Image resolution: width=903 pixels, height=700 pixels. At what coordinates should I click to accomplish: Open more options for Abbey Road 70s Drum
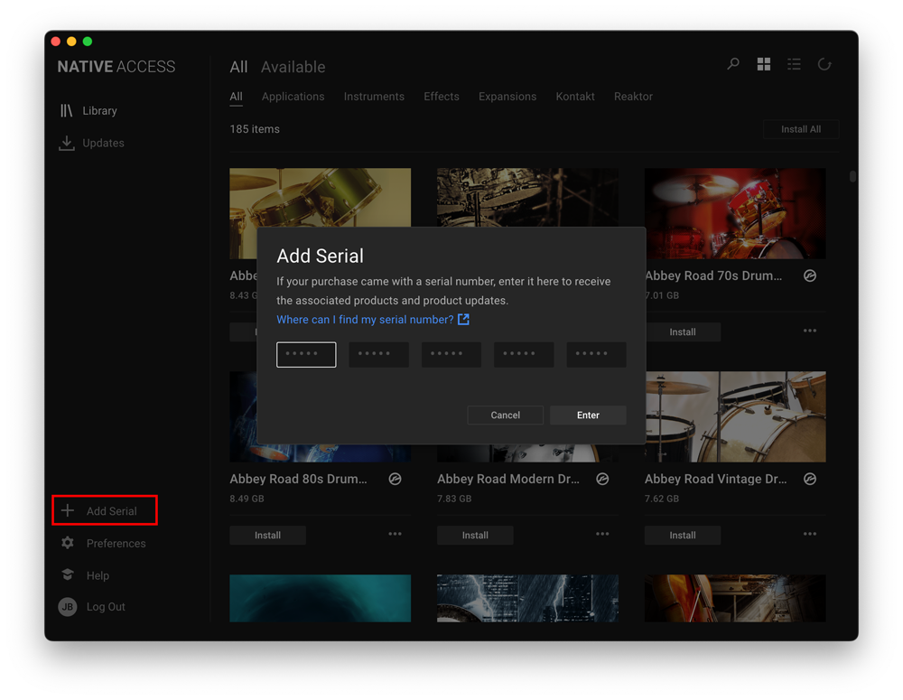click(x=810, y=331)
